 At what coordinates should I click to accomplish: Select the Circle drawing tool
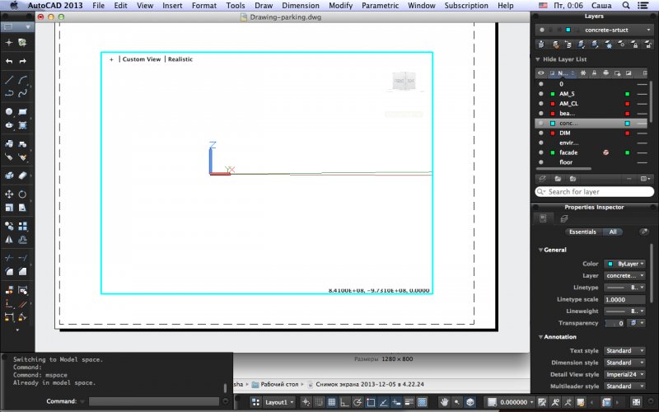click(9, 111)
